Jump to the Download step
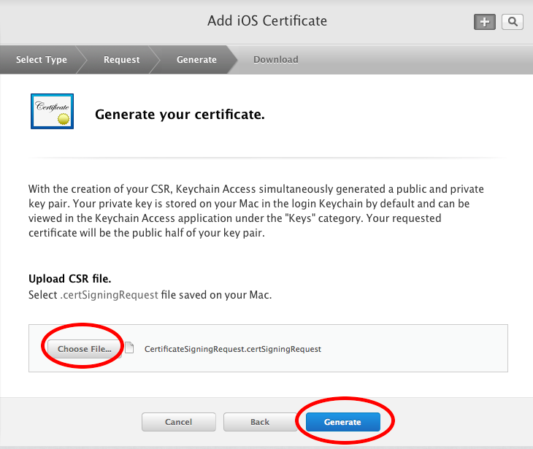 pos(275,60)
